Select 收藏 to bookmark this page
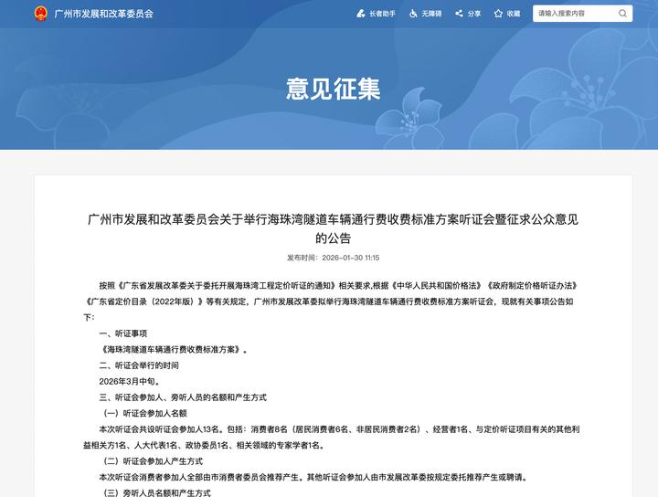This screenshot has height=497, width=658. pyautogui.click(x=513, y=14)
